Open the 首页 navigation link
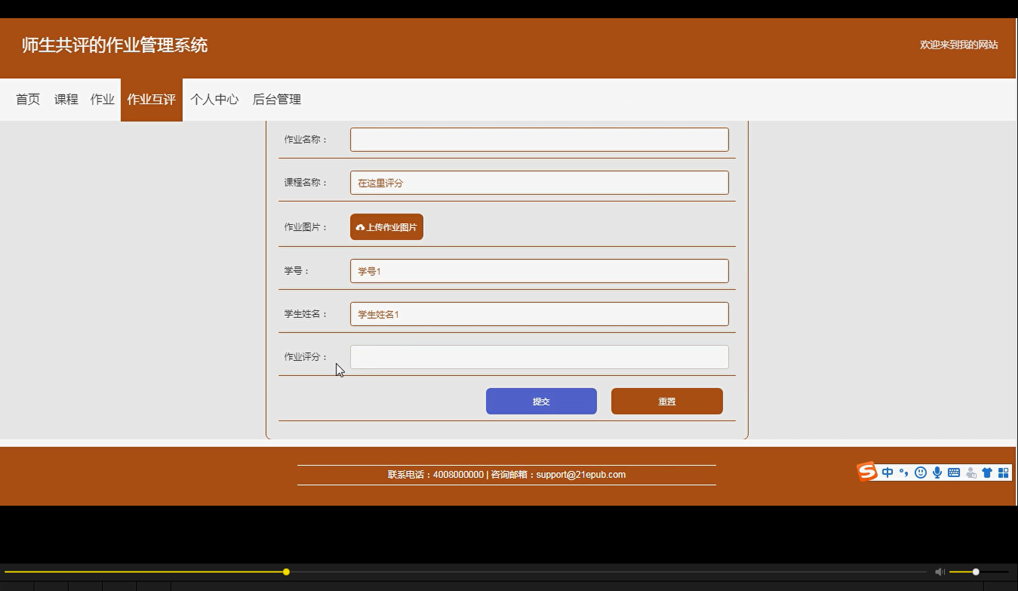 [x=28, y=99]
